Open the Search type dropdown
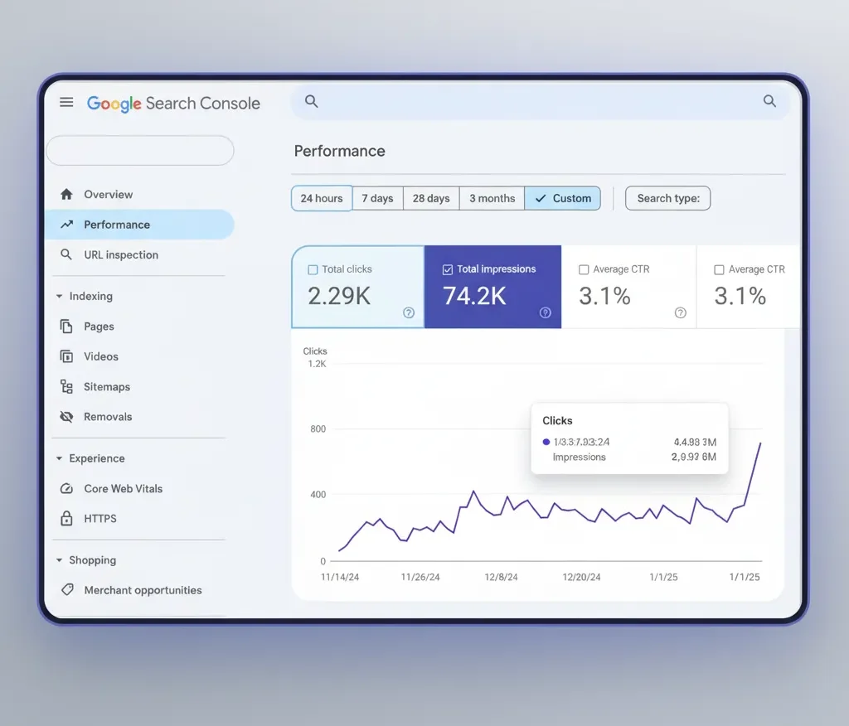The width and height of the screenshot is (849, 726). coord(667,198)
